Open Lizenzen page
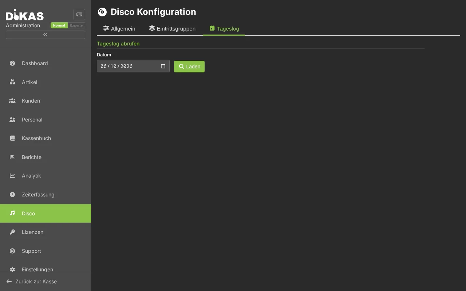The image size is (466, 291). 46,232
